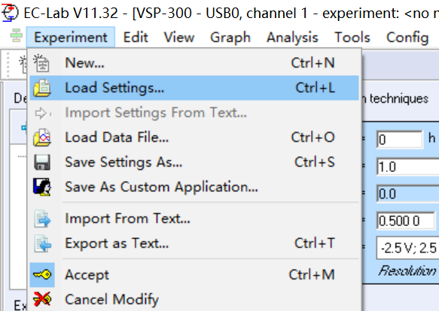Click the Load Data File graph-folder icon
439x311 pixels.
(42, 137)
